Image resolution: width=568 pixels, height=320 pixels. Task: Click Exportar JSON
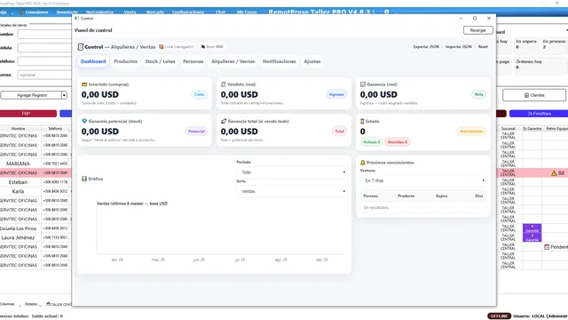tap(426, 47)
